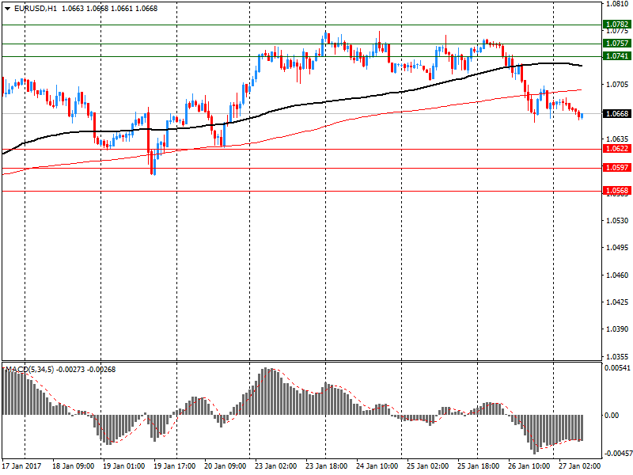Open the EURUSD,H1 chart menu arrow
The height and width of the screenshot is (475, 633).
pos(7,9)
